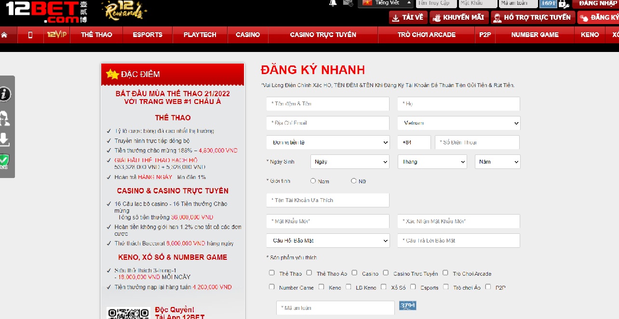This screenshot has height=319, width=619.
Task: Tick the Xổ Số checkbox
Action: coord(384,287)
